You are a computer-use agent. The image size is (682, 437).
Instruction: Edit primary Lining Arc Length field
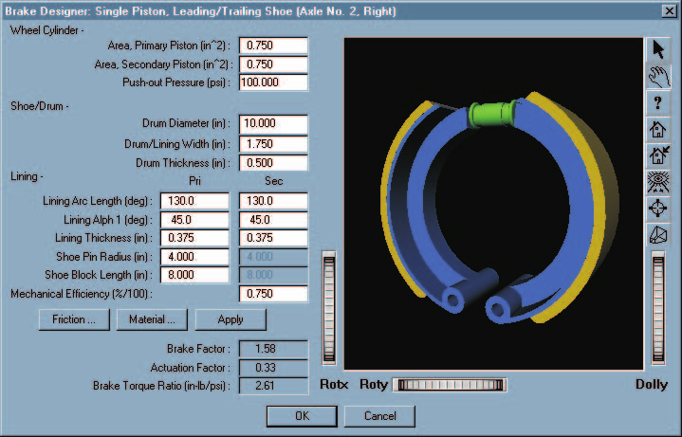point(194,201)
